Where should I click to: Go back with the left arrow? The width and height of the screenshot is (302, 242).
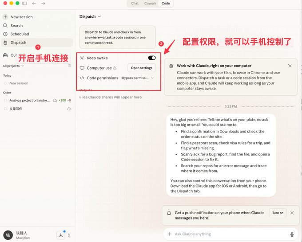34,4
